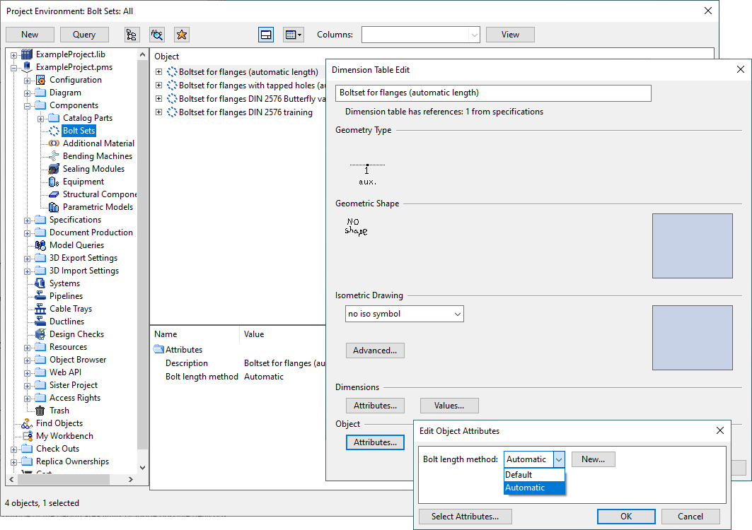Open the table view options dropdown
Image resolution: width=752 pixels, height=530 pixels.
click(x=293, y=35)
